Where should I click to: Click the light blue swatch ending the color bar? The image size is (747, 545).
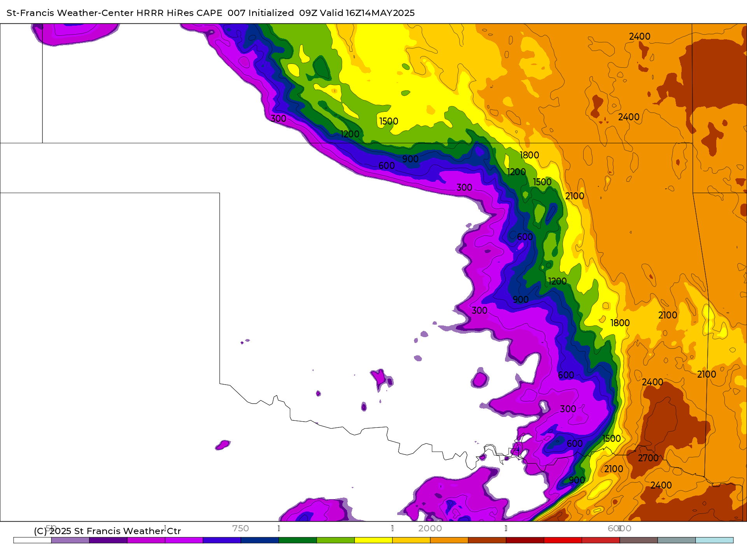[x=714, y=540]
